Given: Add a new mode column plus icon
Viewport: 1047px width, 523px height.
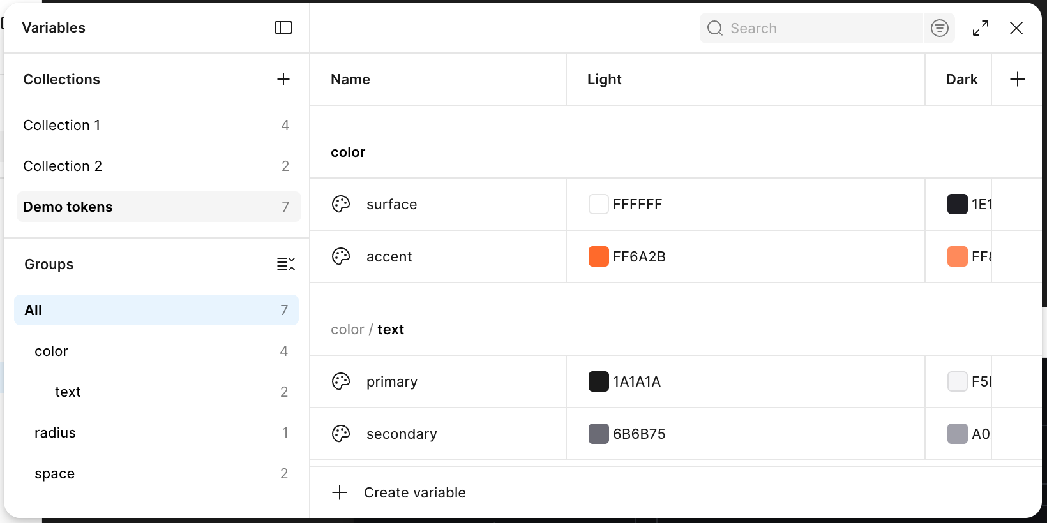Looking at the screenshot, I should [x=1018, y=79].
